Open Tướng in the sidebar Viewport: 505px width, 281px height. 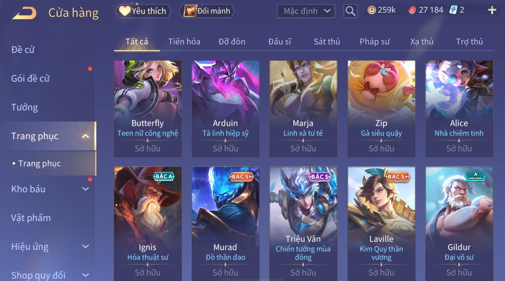[24, 107]
